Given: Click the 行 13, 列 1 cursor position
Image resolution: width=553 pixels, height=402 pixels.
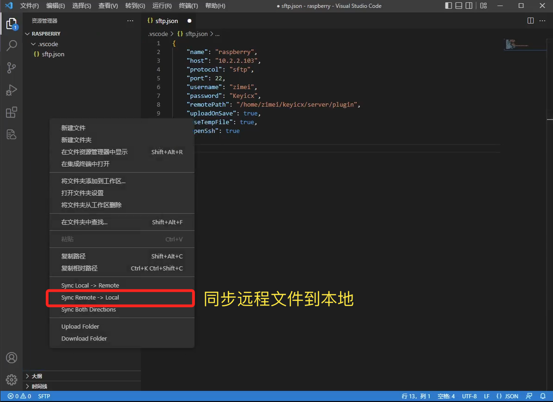Looking at the screenshot, I should 416,396.
